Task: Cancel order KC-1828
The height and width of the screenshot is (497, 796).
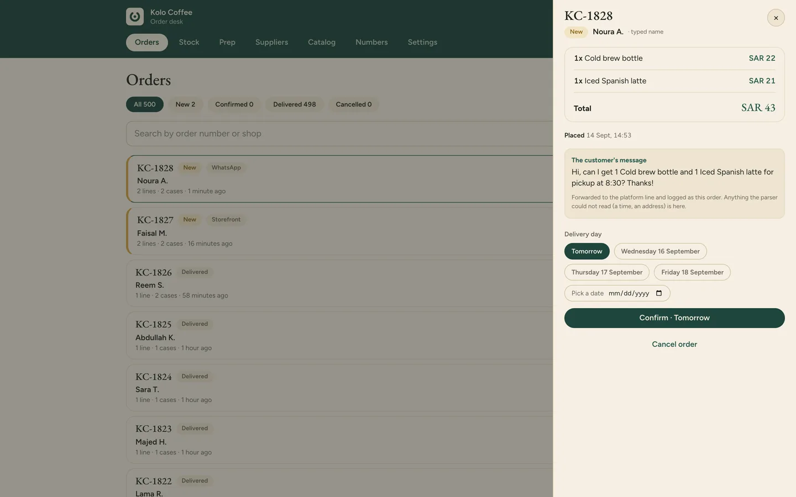Action: click(674, 344)
